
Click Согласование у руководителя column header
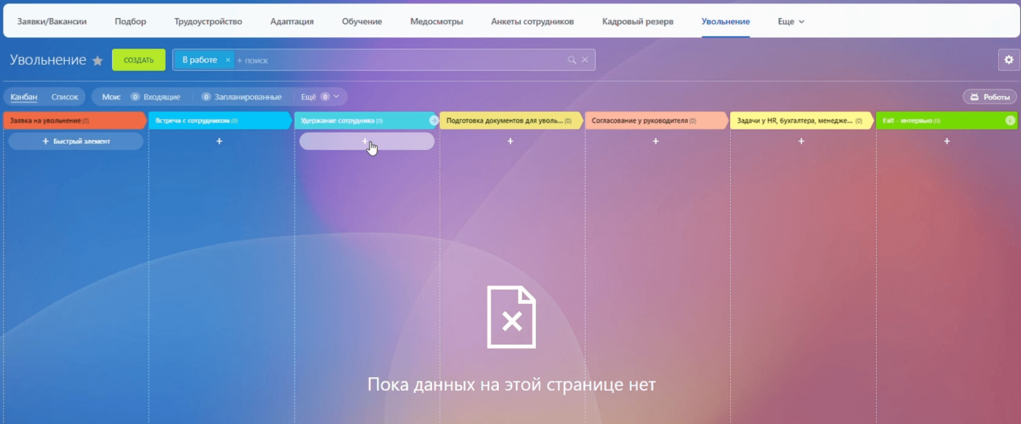656,121
